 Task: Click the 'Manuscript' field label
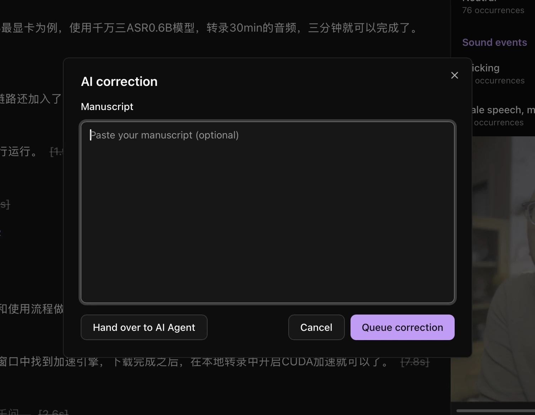pos(107,107)
